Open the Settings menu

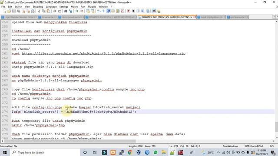click(x=64, y=7)
